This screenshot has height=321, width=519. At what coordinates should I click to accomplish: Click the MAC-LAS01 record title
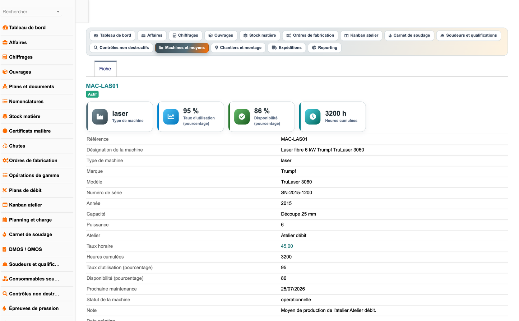[x=102, y=86]
